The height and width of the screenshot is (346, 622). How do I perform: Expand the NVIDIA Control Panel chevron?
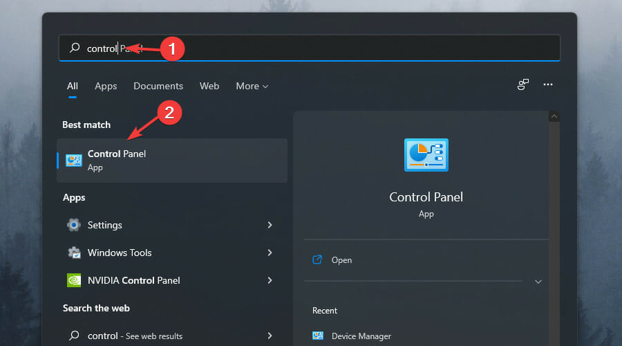point(270,280)
